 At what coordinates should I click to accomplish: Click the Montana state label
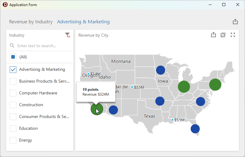121,61
